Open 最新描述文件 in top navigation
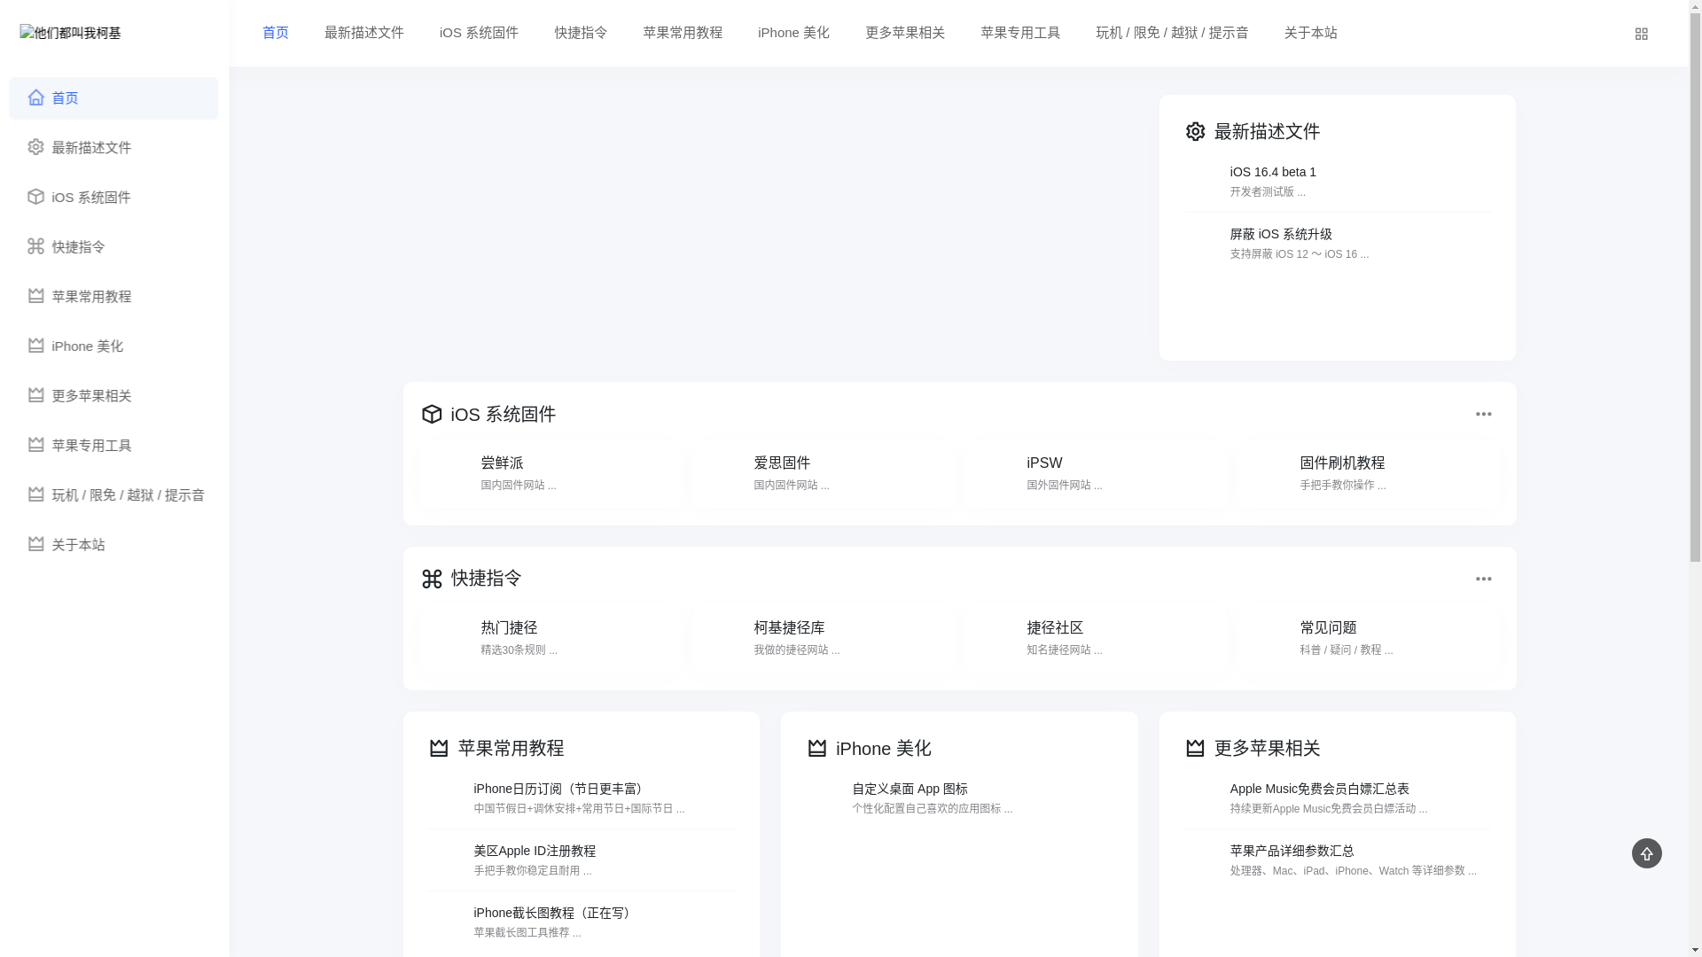 tap(364, 33)
